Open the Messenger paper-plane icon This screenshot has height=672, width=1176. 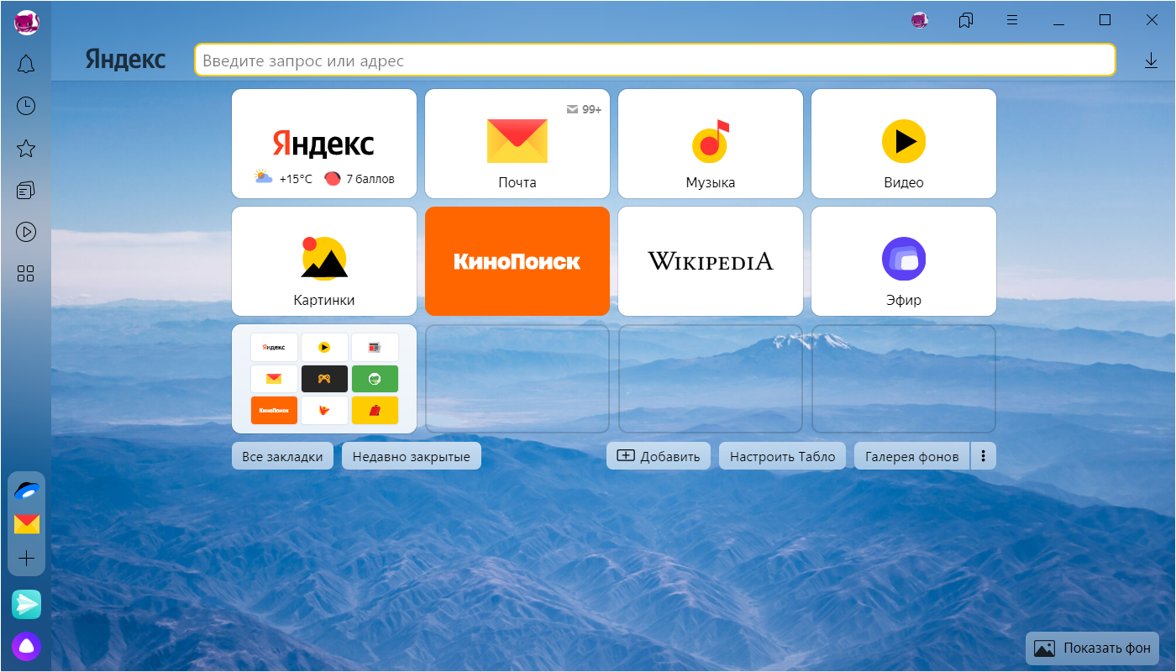coord(27,604)
